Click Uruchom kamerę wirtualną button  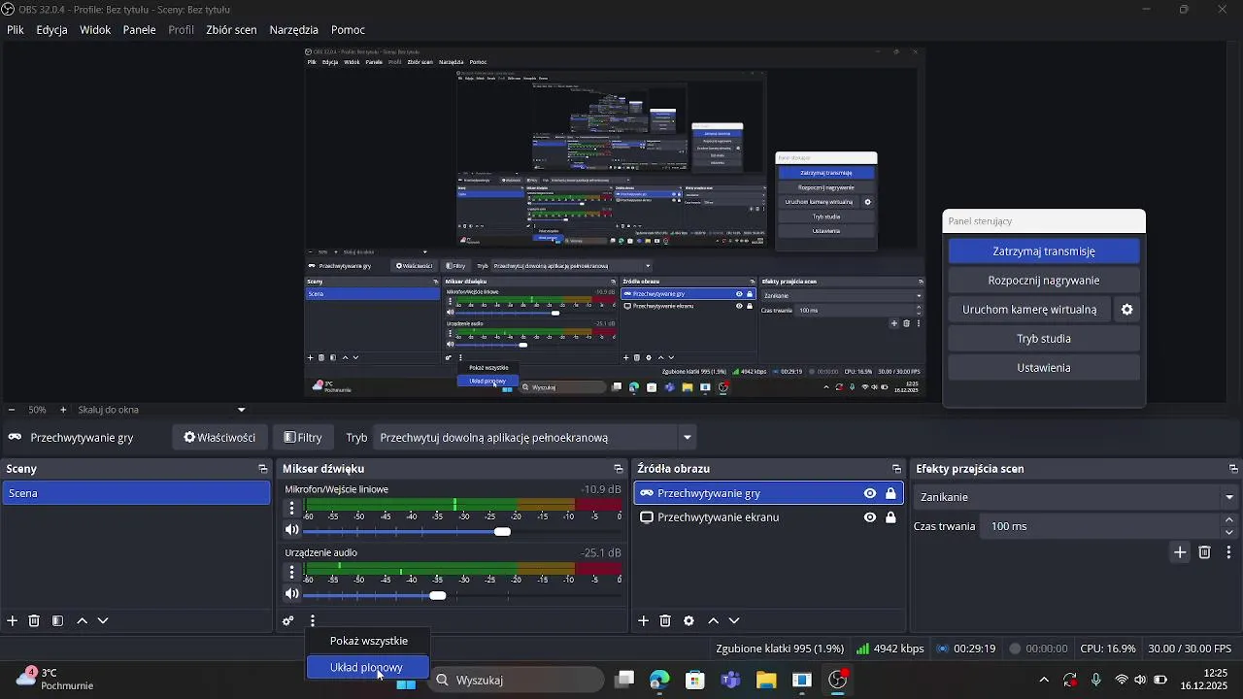point(1029,310)
